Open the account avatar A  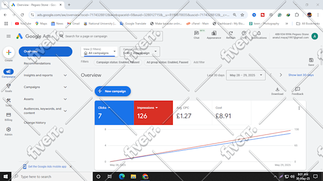click(x=314, y=36)
